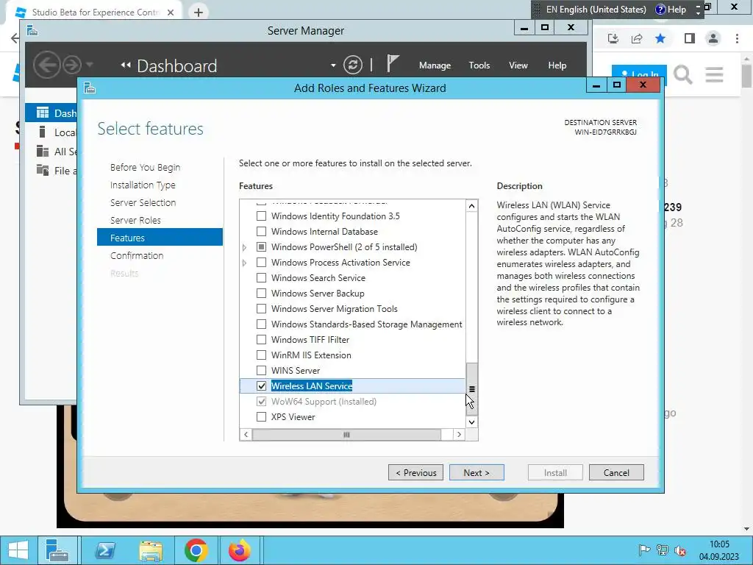Click the muted volume icon in the tray
The image size is (753, 565).
coord(680,550)
